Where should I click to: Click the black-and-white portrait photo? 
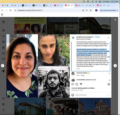54,82
